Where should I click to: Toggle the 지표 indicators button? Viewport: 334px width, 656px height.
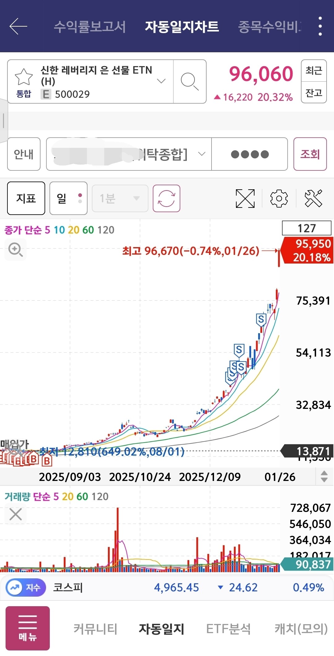[x=26, y=198]
